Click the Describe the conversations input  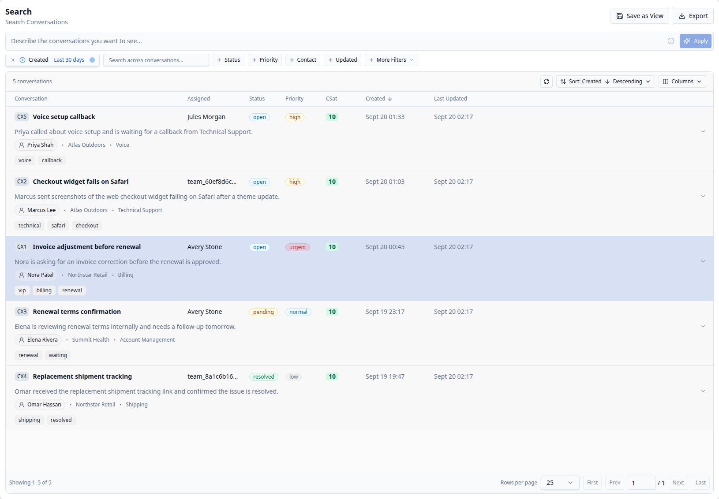pos(335,41)
